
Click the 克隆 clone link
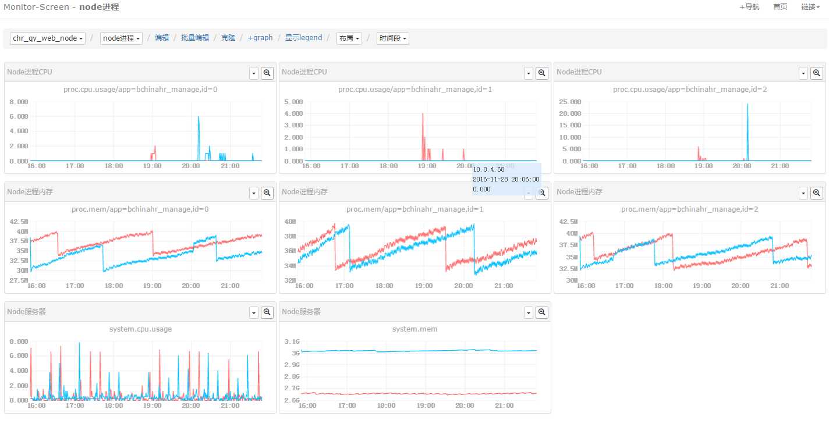[228, 38]
